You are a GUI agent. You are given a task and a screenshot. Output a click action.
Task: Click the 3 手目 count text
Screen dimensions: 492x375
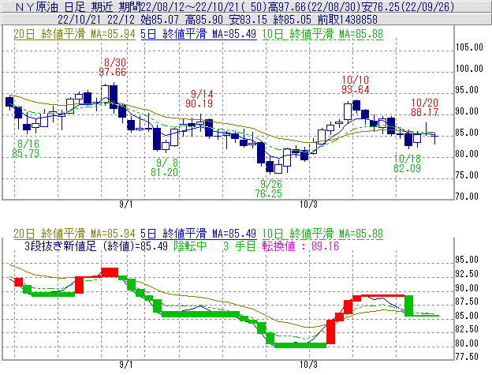coord(240,246)
